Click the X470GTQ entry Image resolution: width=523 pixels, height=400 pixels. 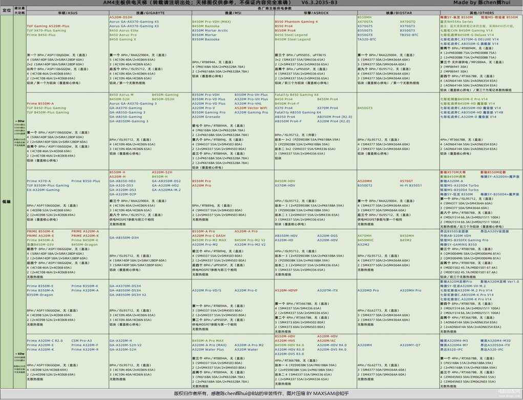click(408, 22)
